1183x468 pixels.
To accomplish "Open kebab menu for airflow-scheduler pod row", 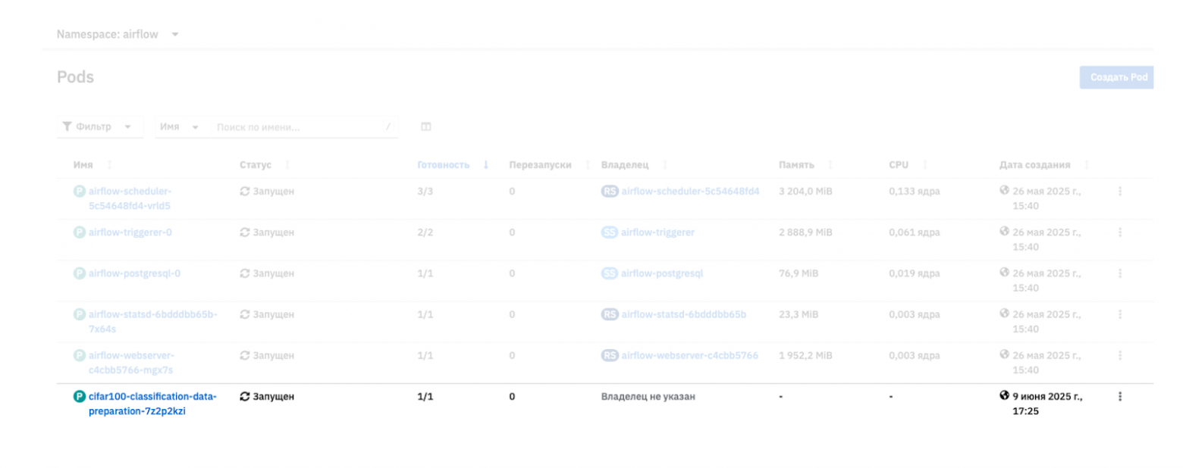I will point(1119,192).
